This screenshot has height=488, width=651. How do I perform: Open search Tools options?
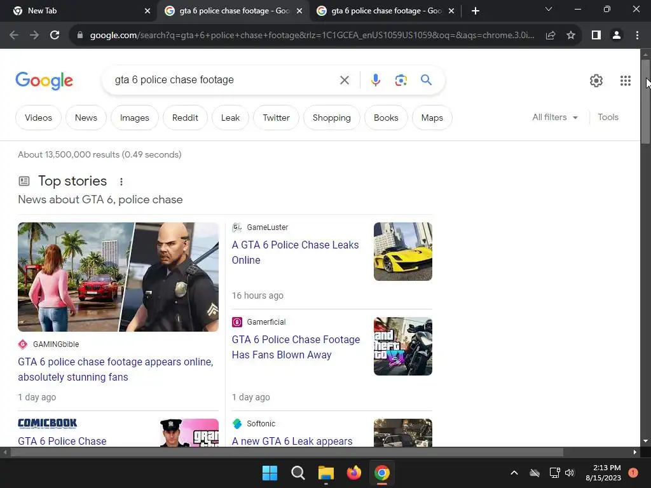(608, 118)
